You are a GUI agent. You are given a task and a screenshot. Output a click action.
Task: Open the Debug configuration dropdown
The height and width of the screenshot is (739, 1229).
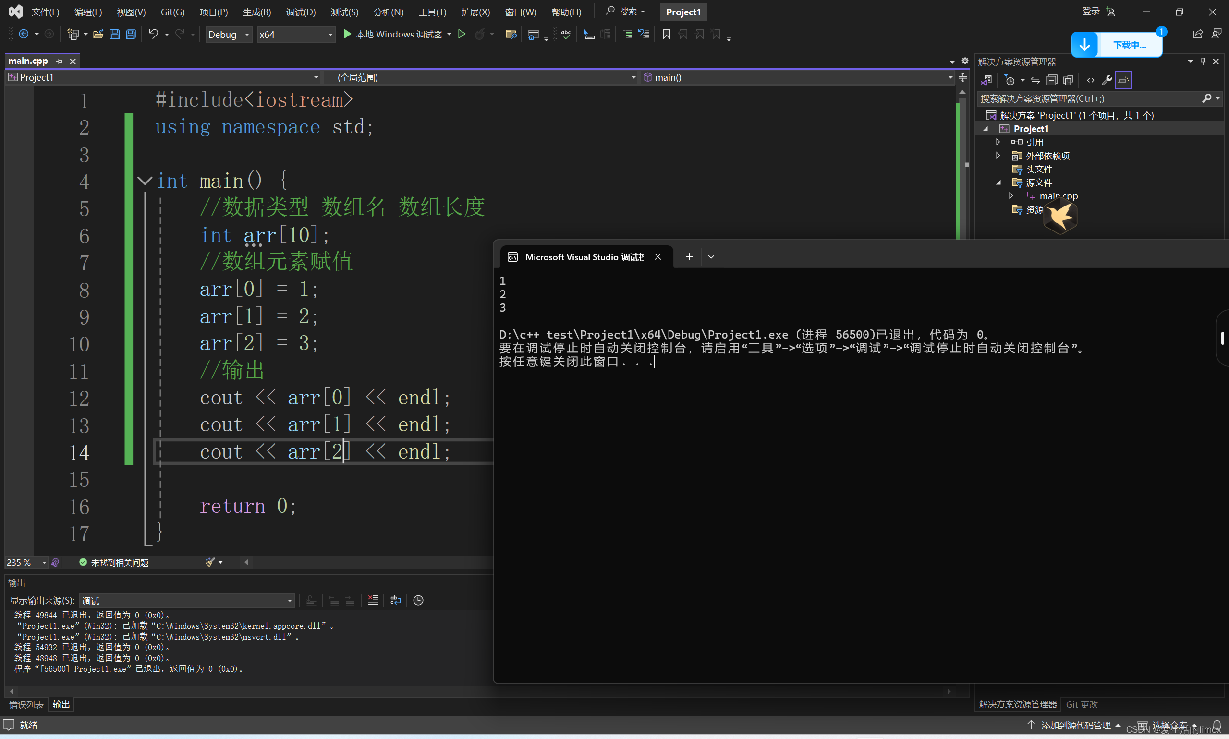229,35
